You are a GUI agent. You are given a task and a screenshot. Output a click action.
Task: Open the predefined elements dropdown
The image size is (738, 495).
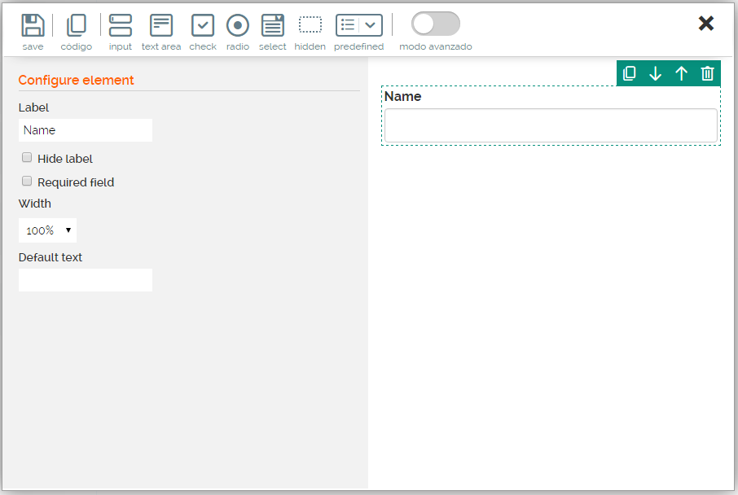[x=359, y=26]
